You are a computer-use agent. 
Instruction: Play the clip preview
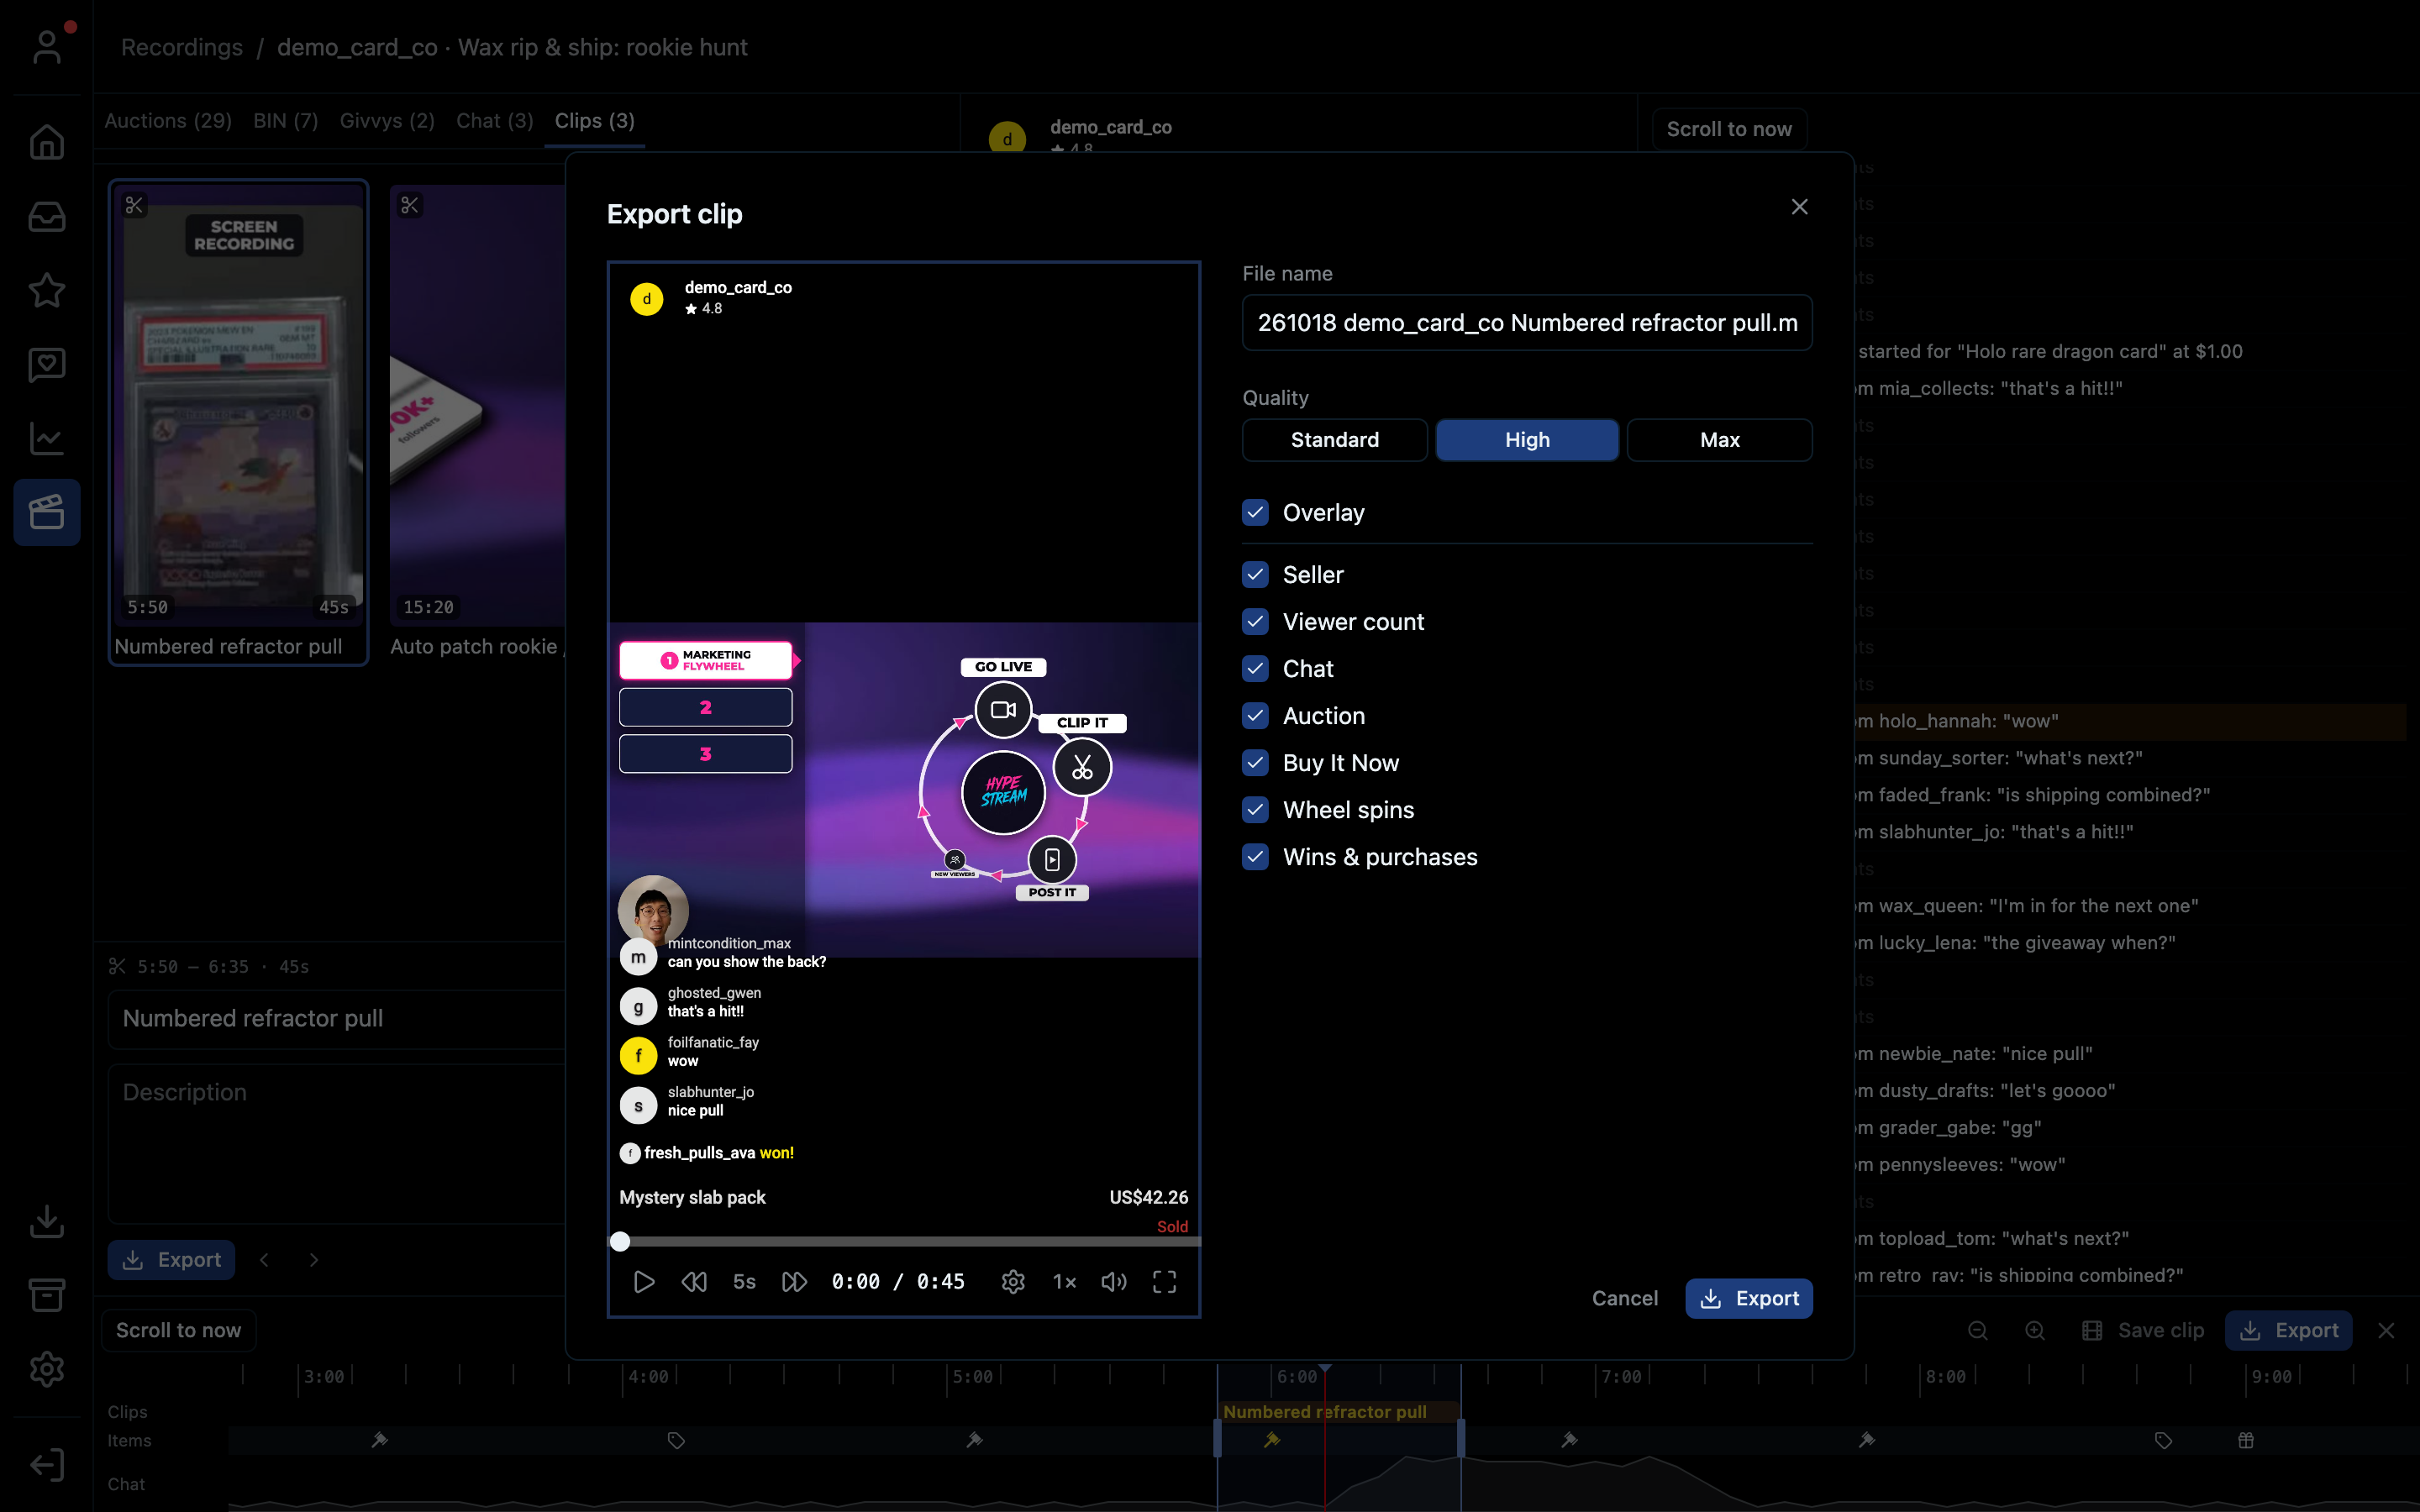(x=644, y=1282)
